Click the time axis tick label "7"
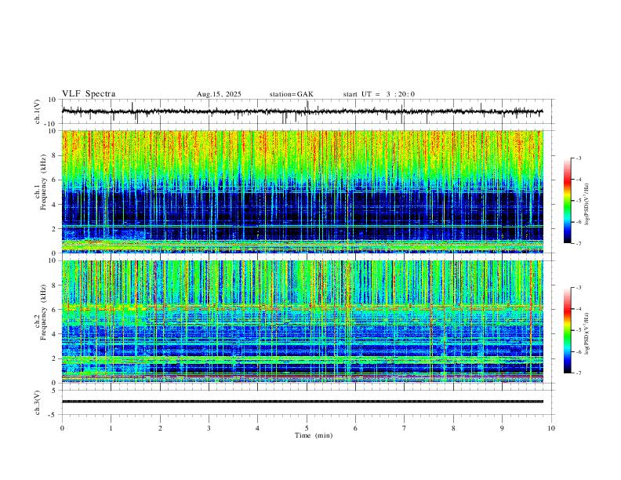Screen dimensions: 621x480 tap(405, 428)
